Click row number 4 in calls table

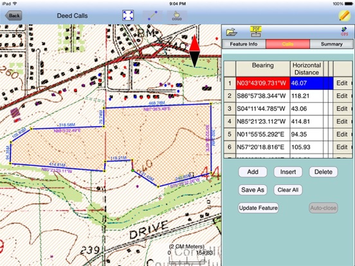[x=230, y=121]
